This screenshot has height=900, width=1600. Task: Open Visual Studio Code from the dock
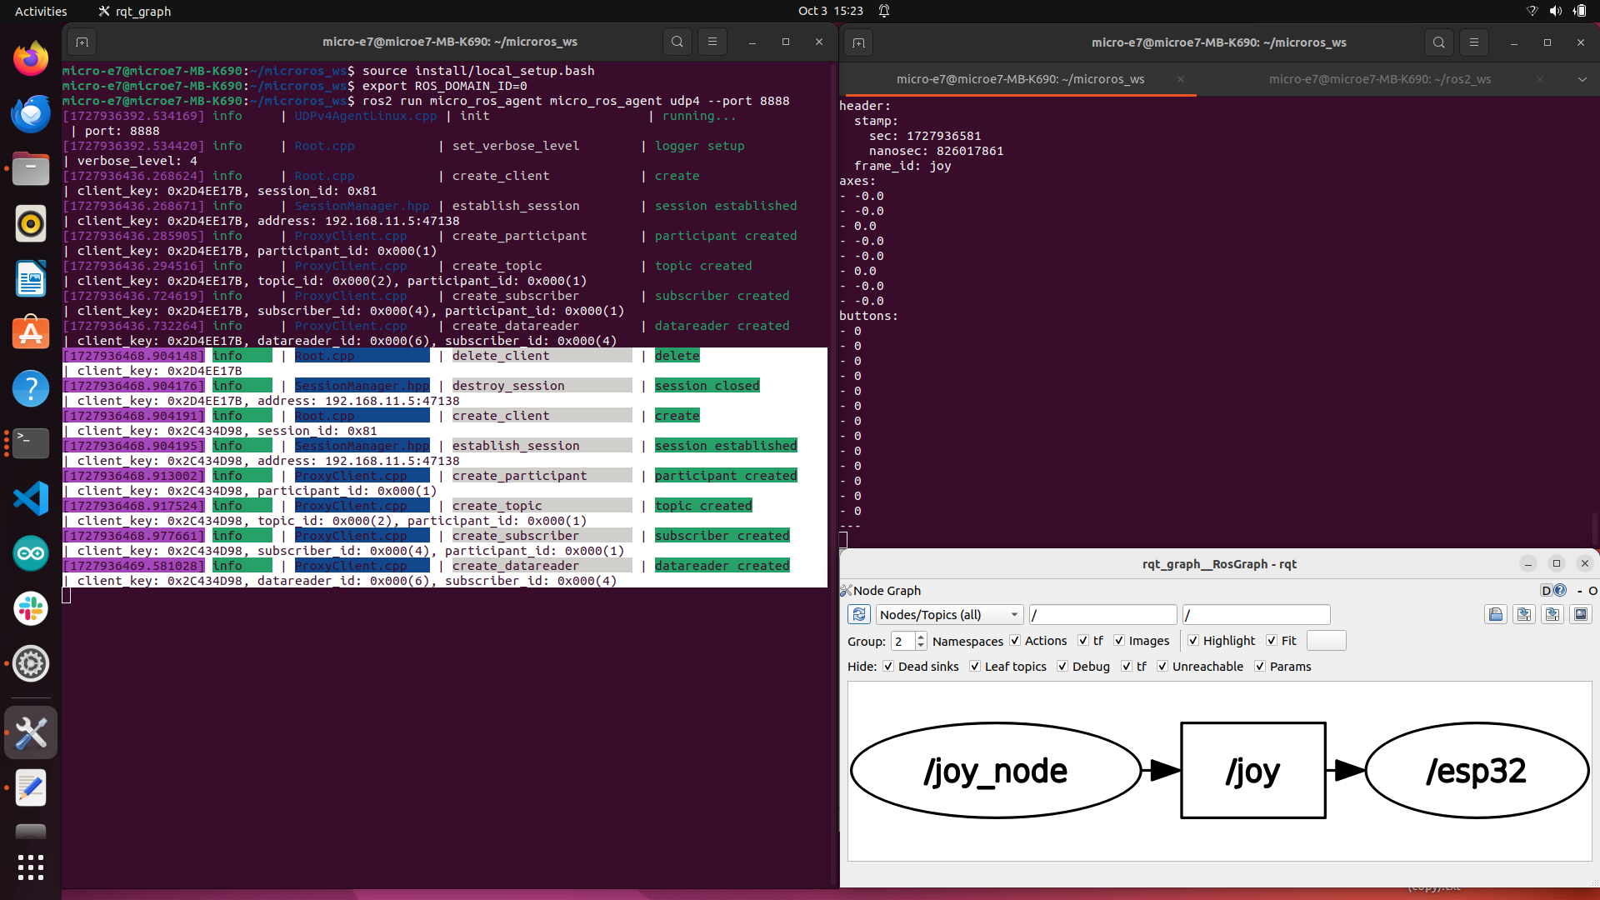coord(31,498)
